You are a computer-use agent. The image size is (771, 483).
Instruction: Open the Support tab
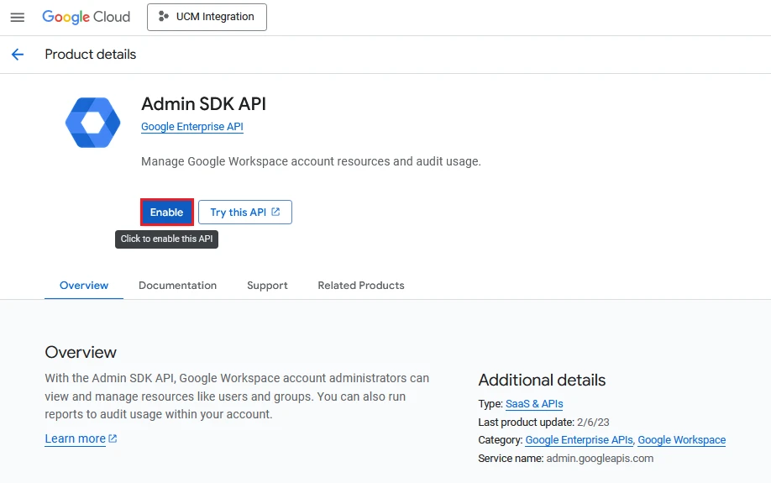267,286
